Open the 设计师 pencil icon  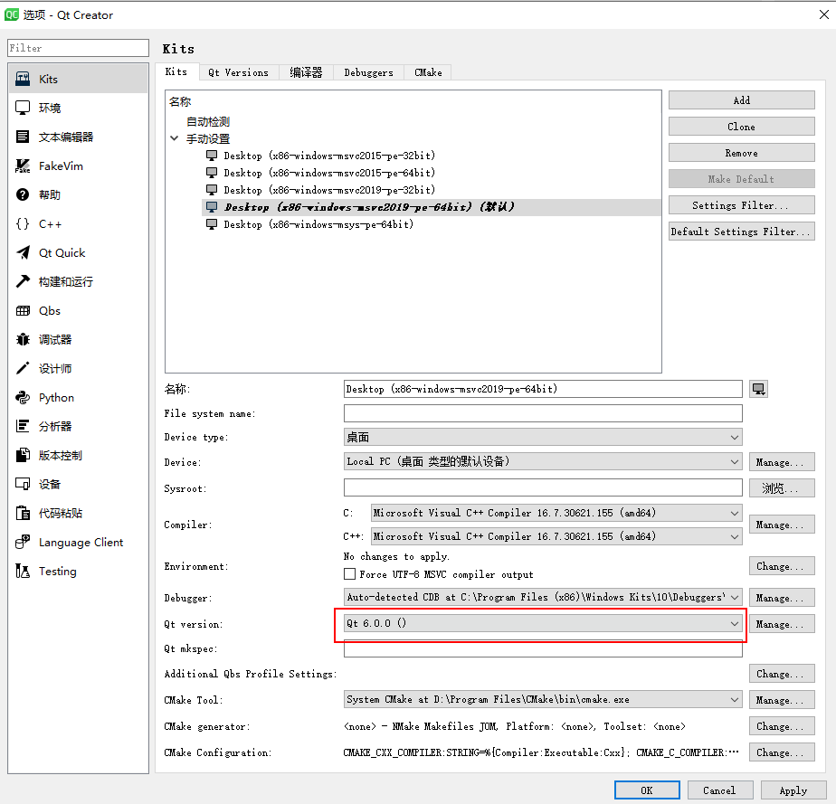tap(23, 368)
